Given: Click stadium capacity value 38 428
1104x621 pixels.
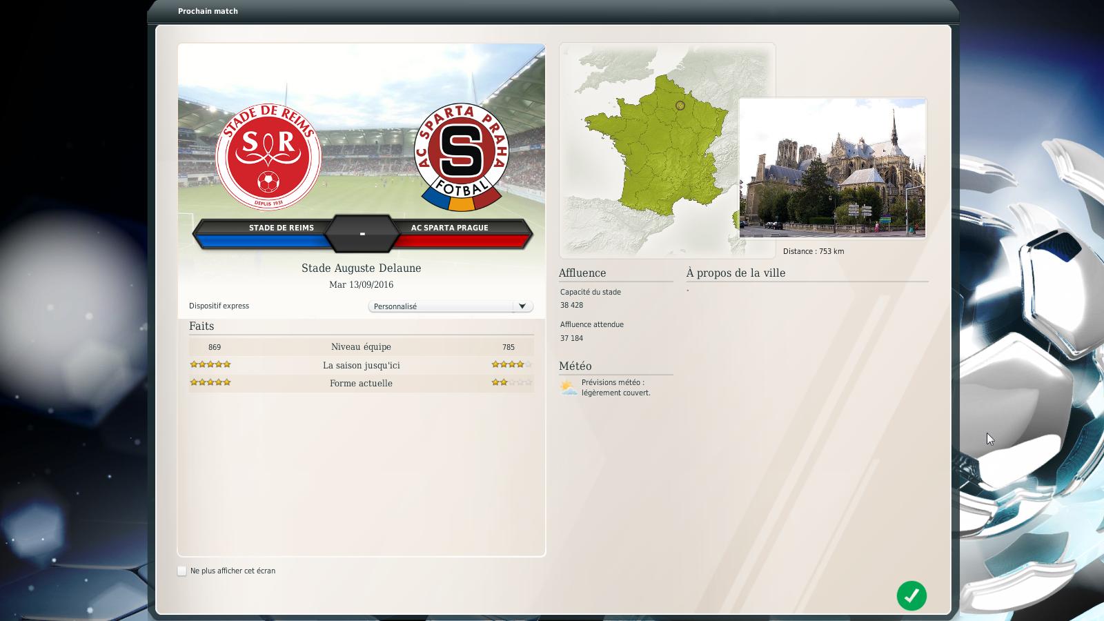Looking at the screenshot, I should pos(572,305).
